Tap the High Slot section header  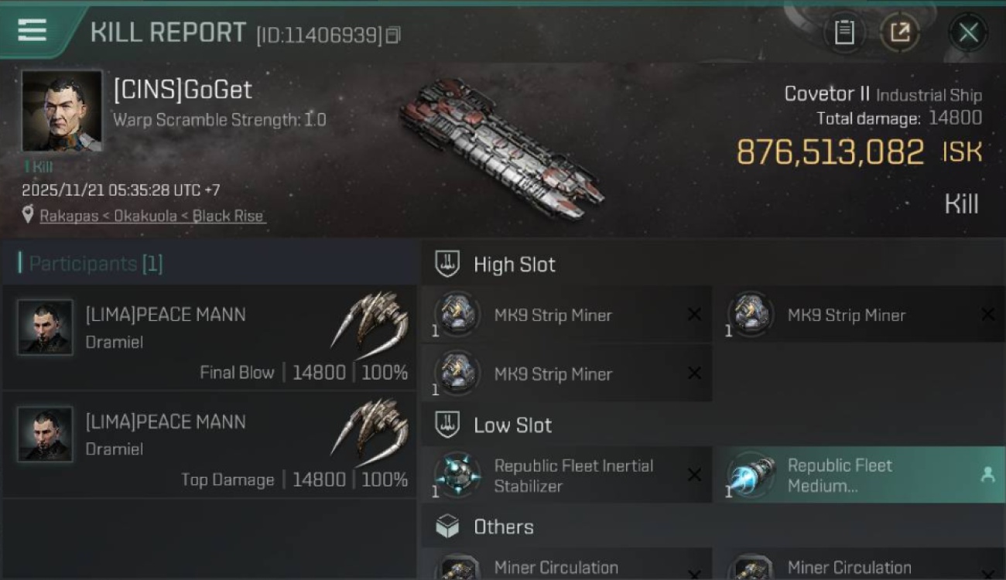pyautogui.click(x=514, y=264)
